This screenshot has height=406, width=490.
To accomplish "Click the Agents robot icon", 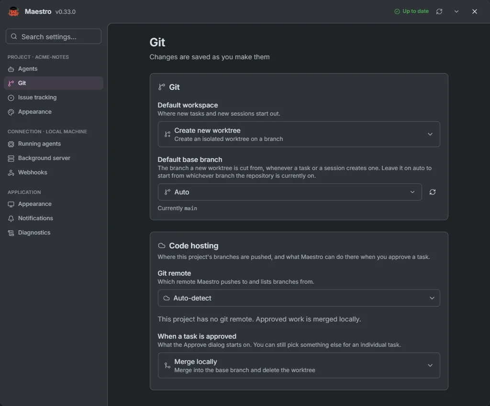I will pos(11,69).
